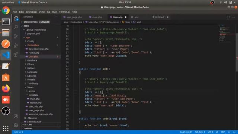Open Terminal from the dock
Viewport: 238px width, 134px height.
coord(6,22)
